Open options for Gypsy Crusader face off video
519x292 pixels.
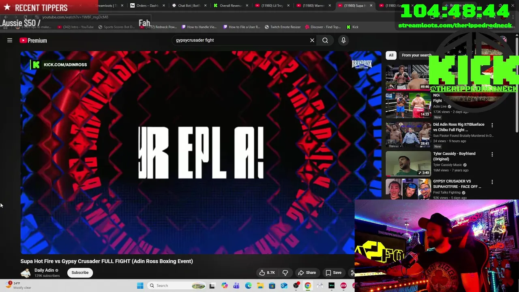[x=492, y=182]
